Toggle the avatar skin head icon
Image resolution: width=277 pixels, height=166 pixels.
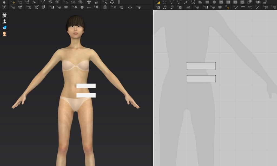(4, 34)
